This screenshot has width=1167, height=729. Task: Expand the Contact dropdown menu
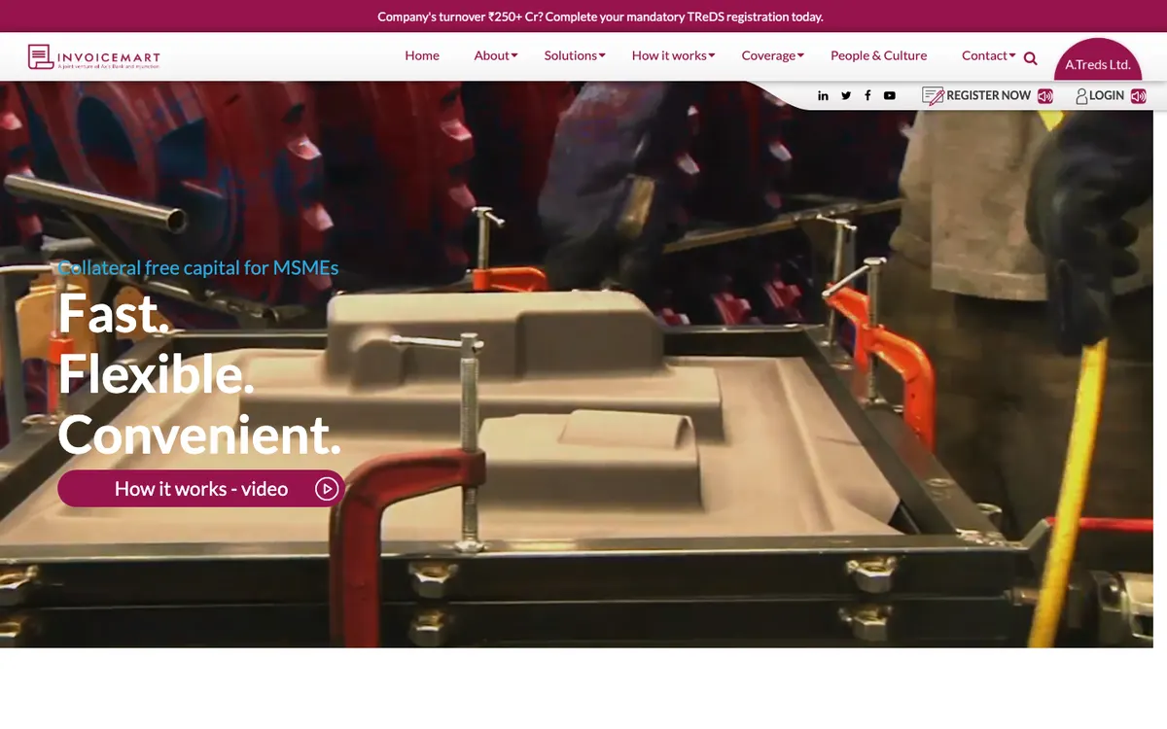[x=989, y=55]
